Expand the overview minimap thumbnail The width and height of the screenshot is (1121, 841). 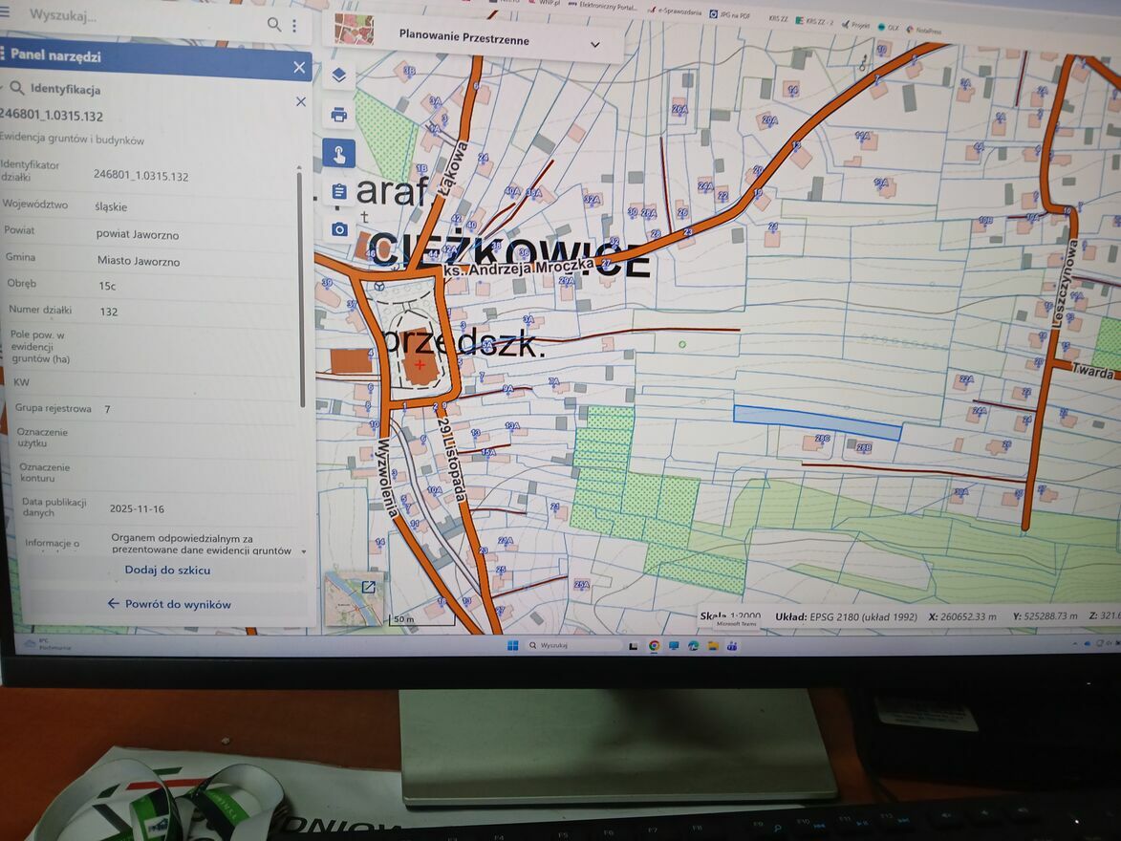click(367, 587)
